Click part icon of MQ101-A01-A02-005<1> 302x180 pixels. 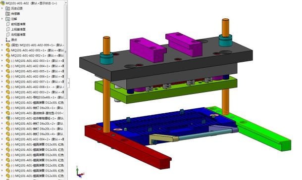point(8,71)
